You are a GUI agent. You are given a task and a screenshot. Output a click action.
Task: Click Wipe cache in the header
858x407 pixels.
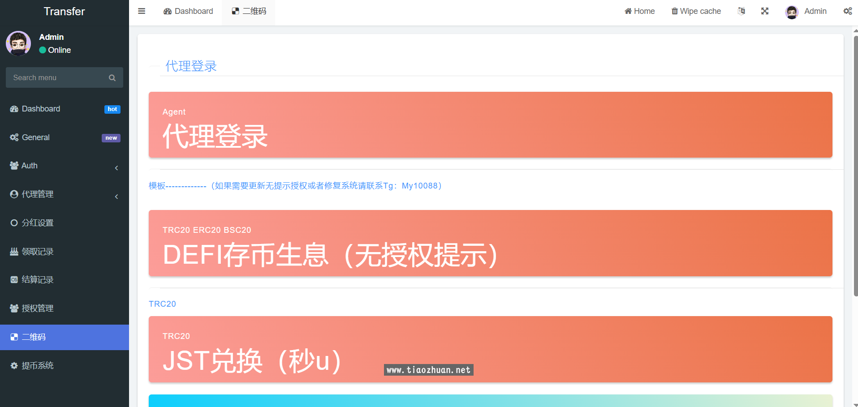(696, 11)
